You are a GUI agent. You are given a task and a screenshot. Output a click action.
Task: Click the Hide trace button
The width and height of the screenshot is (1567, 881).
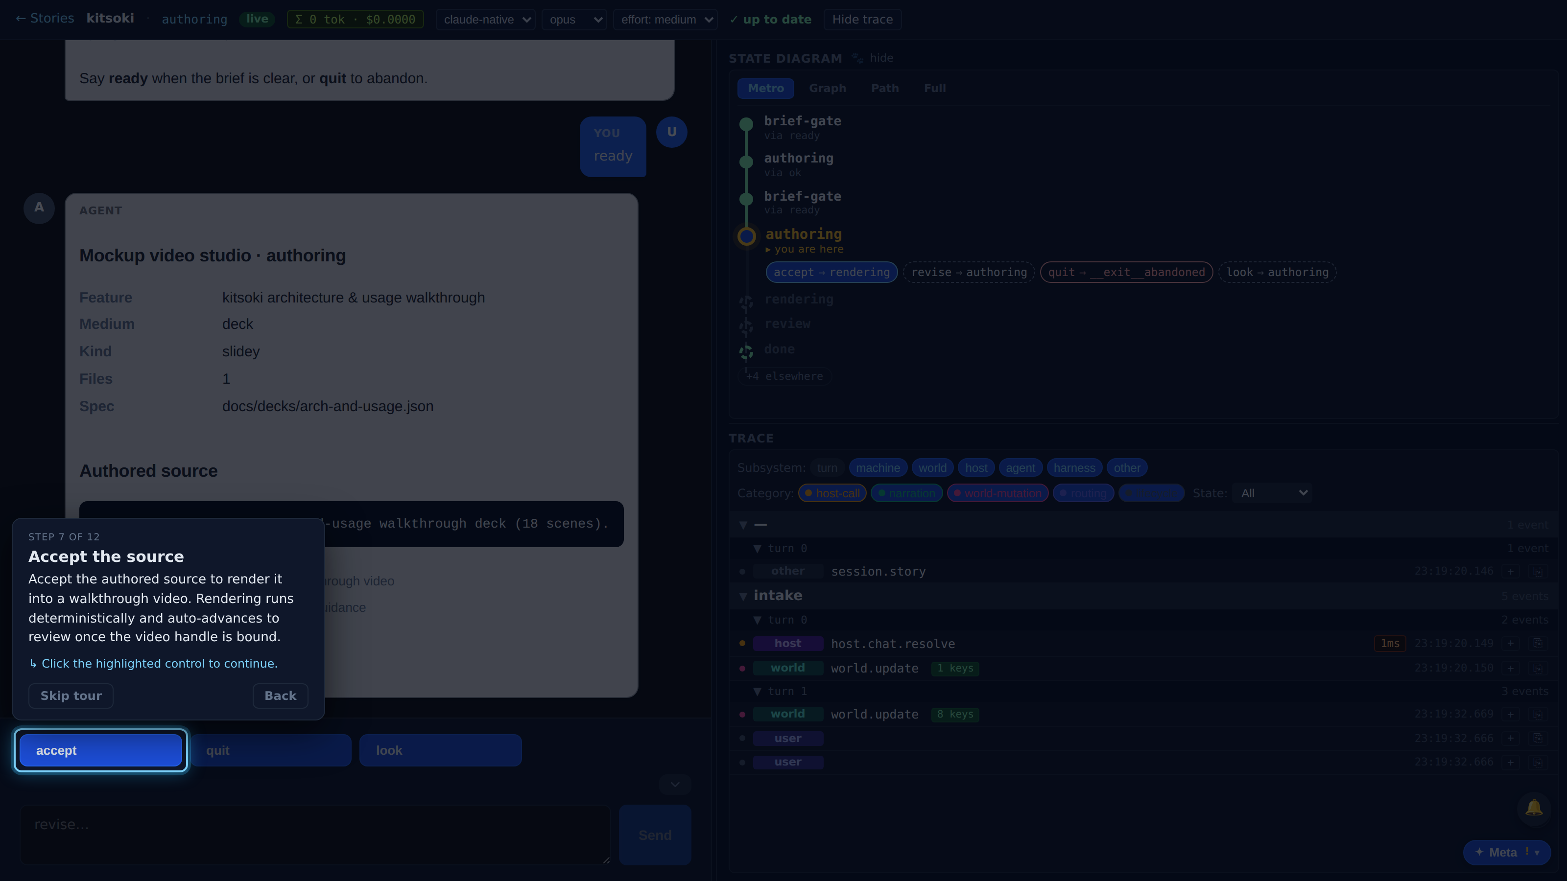pos(862,20)
